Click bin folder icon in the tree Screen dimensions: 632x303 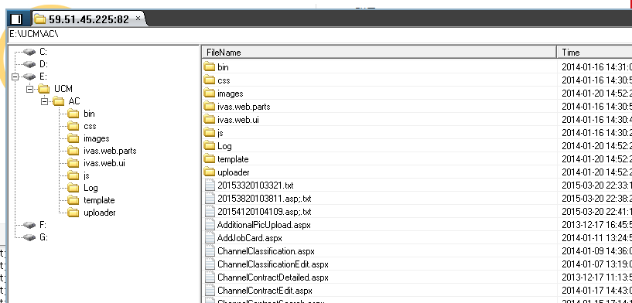[x=73, y=114]
